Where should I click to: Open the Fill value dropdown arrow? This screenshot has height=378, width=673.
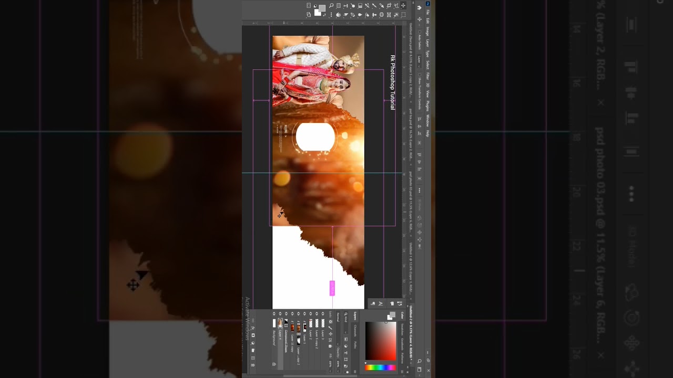coord(330,371)
